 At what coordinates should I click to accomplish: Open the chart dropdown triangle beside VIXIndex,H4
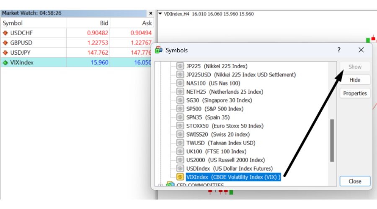(x=160, y=14)
